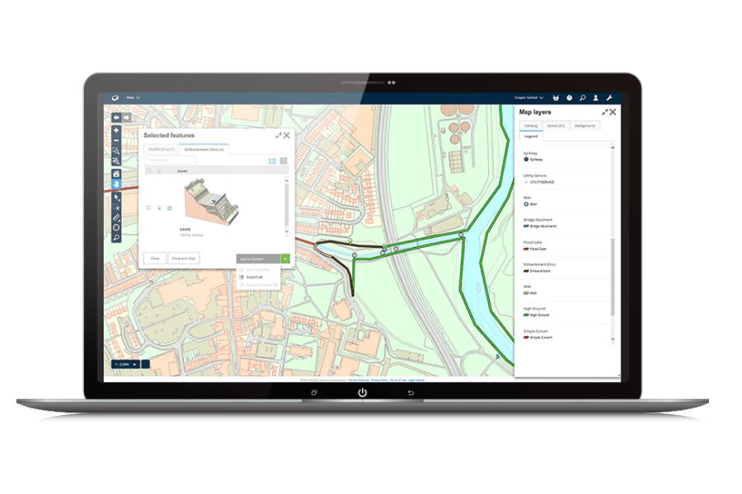The width and height of the screenshot is (742, 494).
Task: Click the back arrow map navigation button
Action: pyautogui.click(x=115, y=118)
